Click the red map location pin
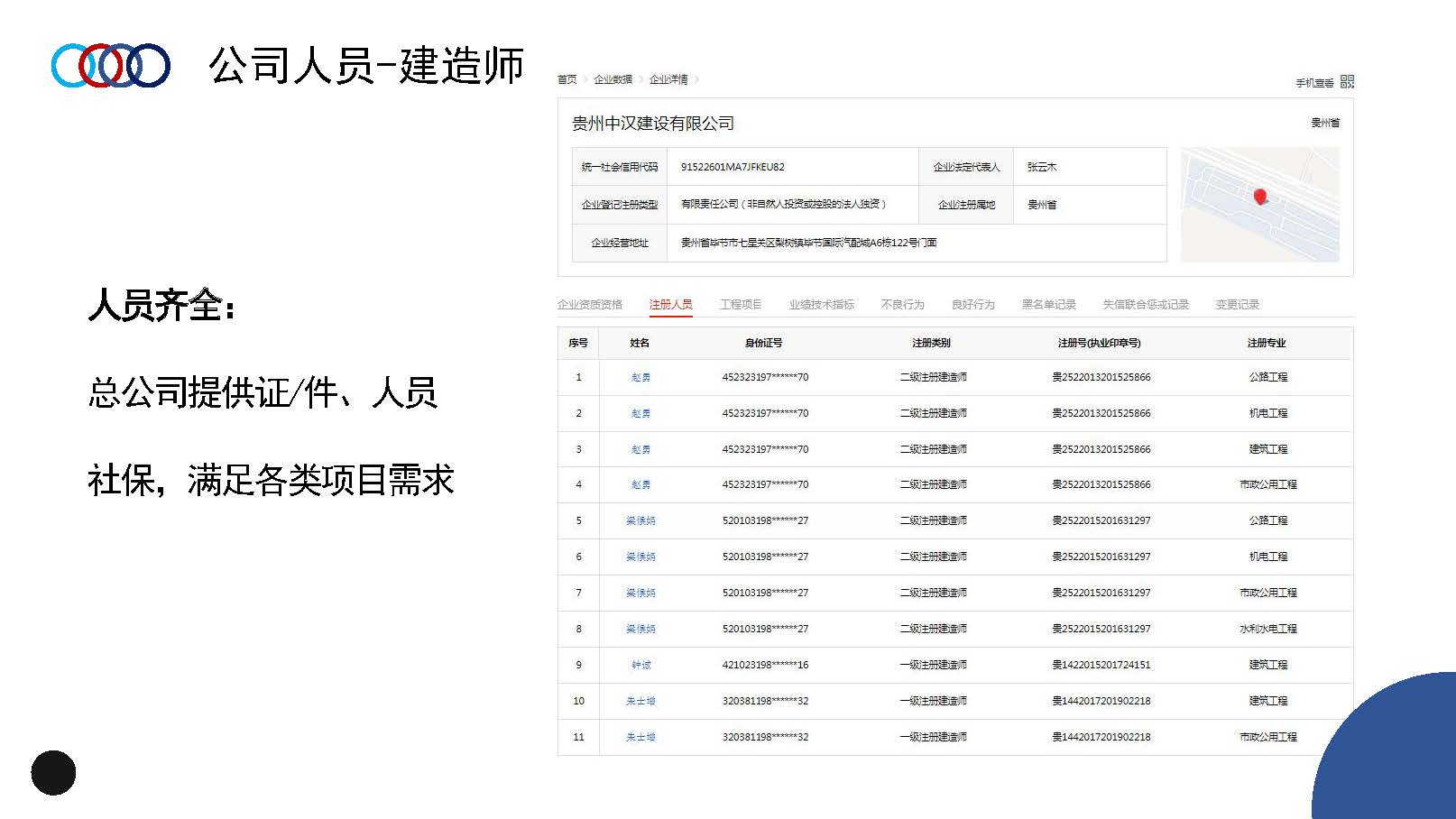This screenshot has width=1456, height=819. tap(1260, 197)
